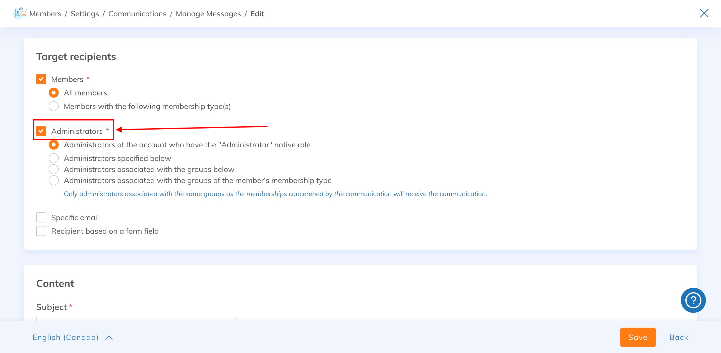Return to Manage Messages breadcrumb
721x353 pixels.
(208, 14)
